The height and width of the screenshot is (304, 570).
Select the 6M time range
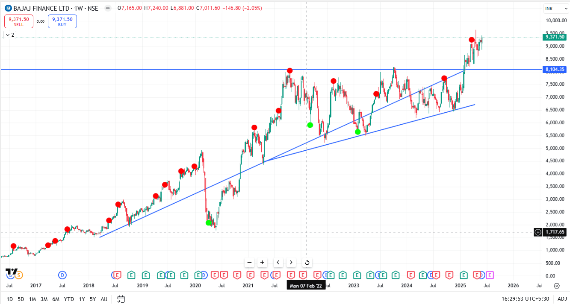click(56, 299)
